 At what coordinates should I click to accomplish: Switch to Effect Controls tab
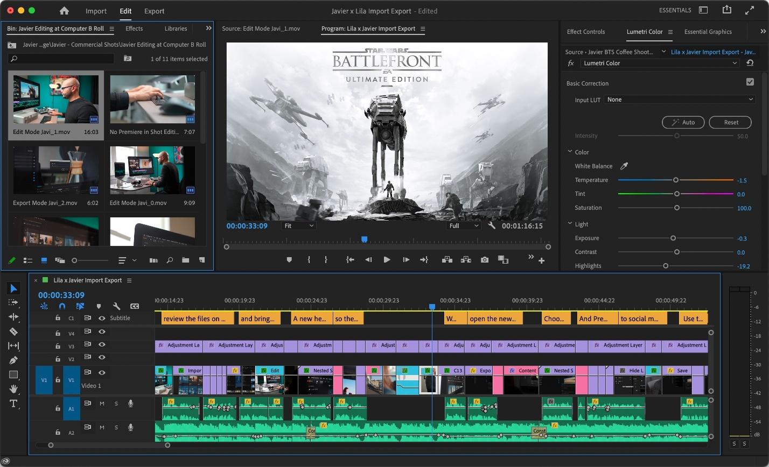click(585, 32)
